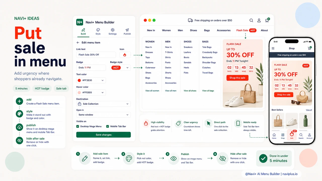The width and height of the screenshot is (322, 181).
Task: Go to the Publish tab
Action: 127,31
